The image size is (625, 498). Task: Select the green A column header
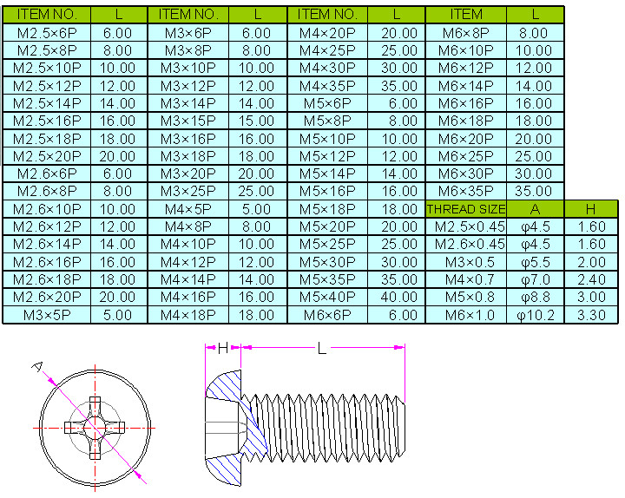[535, 209]
